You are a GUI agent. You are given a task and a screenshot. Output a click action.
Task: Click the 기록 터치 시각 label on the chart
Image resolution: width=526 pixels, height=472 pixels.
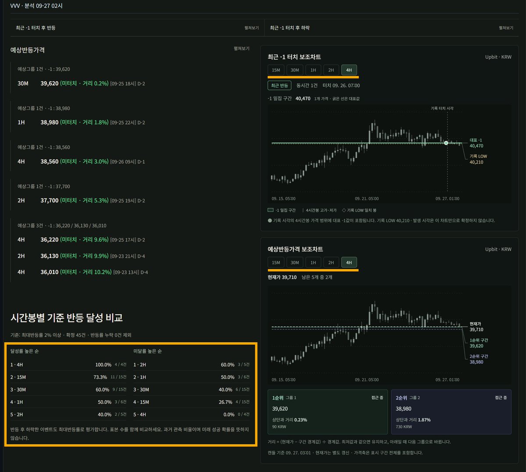click(442, 108)
